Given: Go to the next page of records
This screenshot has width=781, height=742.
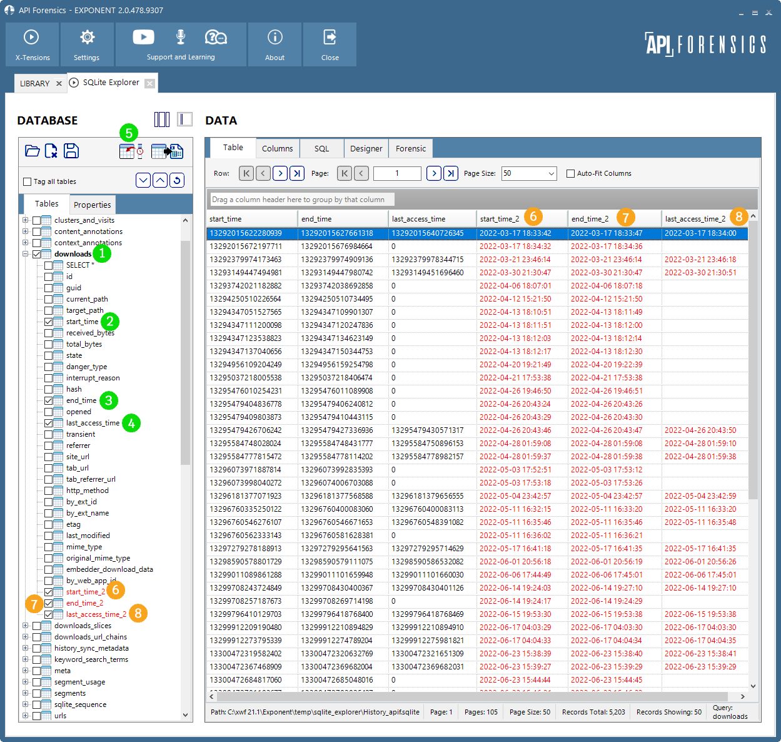Looking at the screenshot, I should tap(433, 173).
